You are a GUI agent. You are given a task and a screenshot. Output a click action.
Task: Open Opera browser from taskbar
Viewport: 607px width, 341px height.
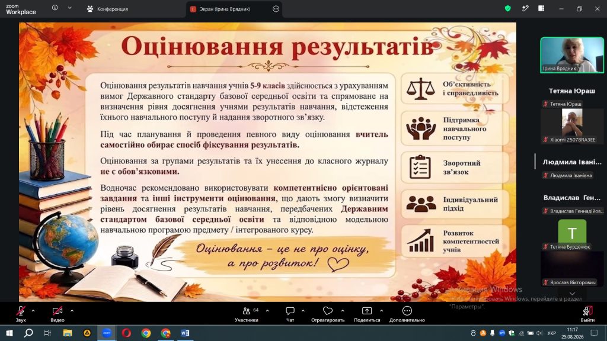[x=126, y=333]
